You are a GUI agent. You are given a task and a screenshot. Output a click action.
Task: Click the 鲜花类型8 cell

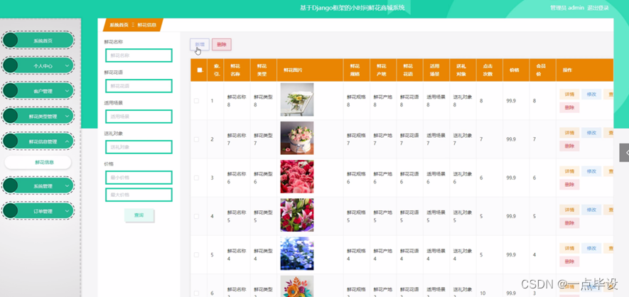click(x=263, y=101)
